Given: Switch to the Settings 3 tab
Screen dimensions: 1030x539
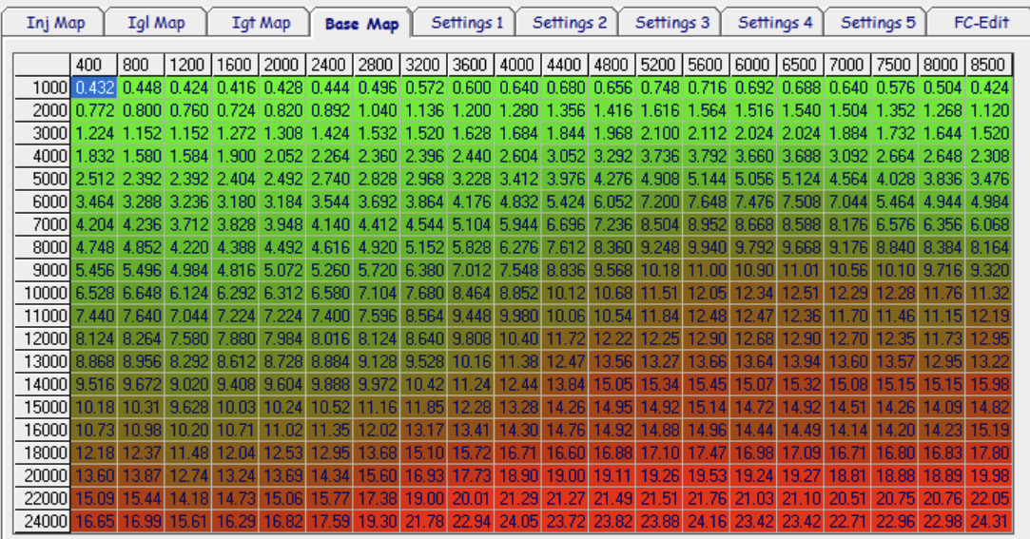Looking at the screenshot, I should pyautogui.click(x=672, y=23).
